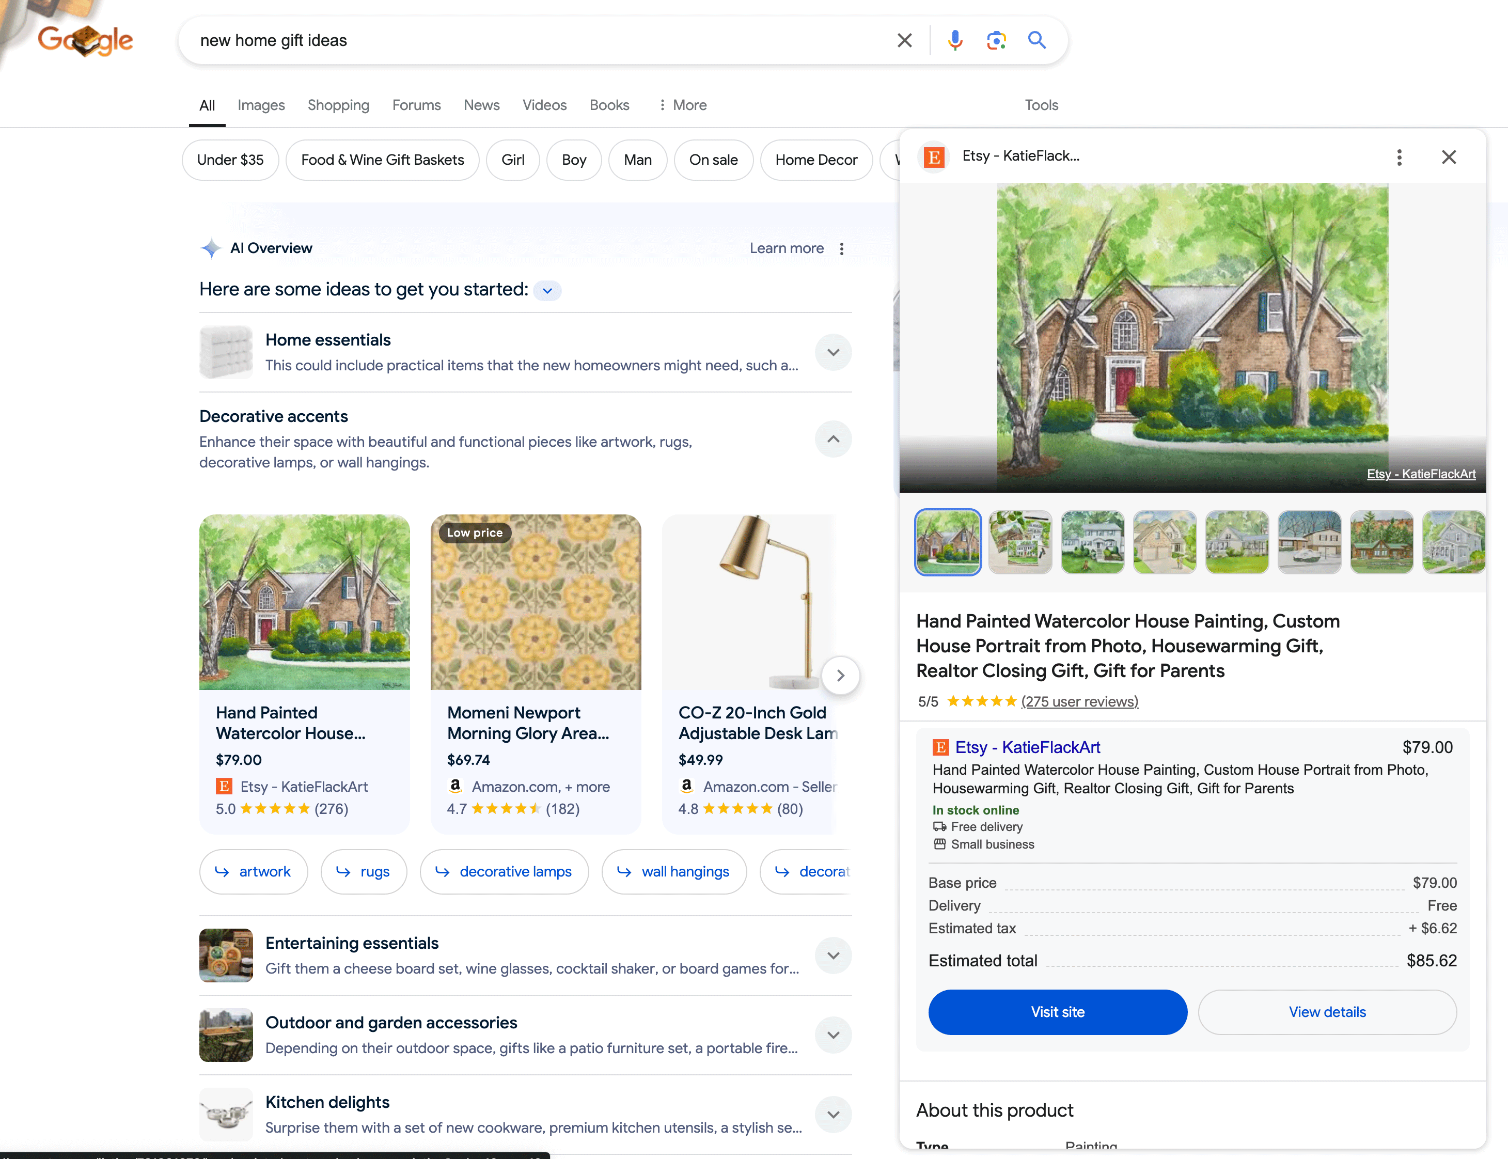Click the voice search microphone icon
The width and height of the screenshot is (1508, 1159).
[x=955, y=40]
